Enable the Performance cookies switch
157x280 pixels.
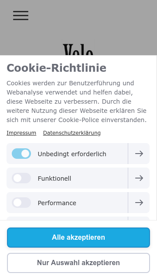(21, 203)
